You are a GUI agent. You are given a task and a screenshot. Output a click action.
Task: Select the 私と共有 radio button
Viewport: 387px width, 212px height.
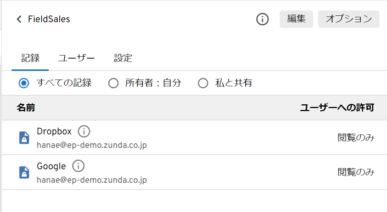(x=203, y=83)
